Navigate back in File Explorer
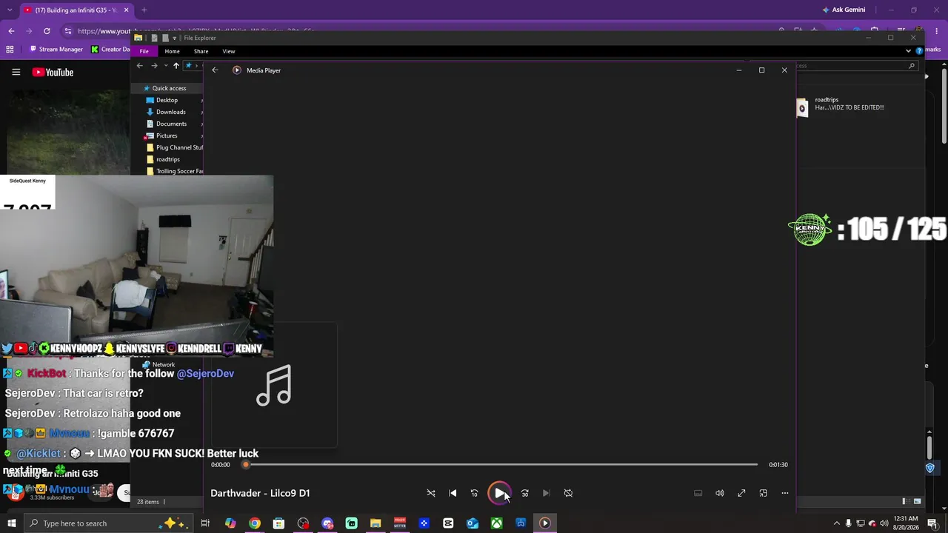 (139, 66)
